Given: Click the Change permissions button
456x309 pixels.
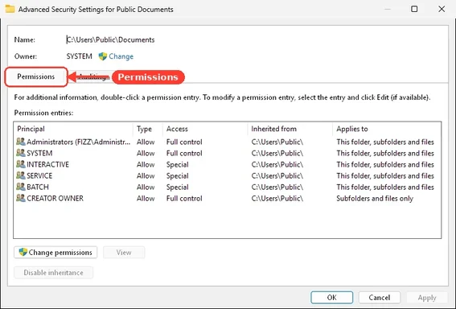Looking at the screenshot, I should [55, 252].
